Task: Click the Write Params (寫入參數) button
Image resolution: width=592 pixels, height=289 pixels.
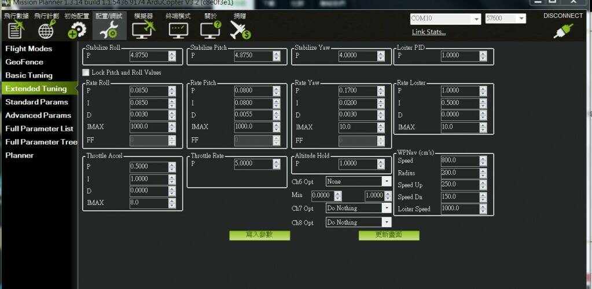Action: [x=259, y=235]
